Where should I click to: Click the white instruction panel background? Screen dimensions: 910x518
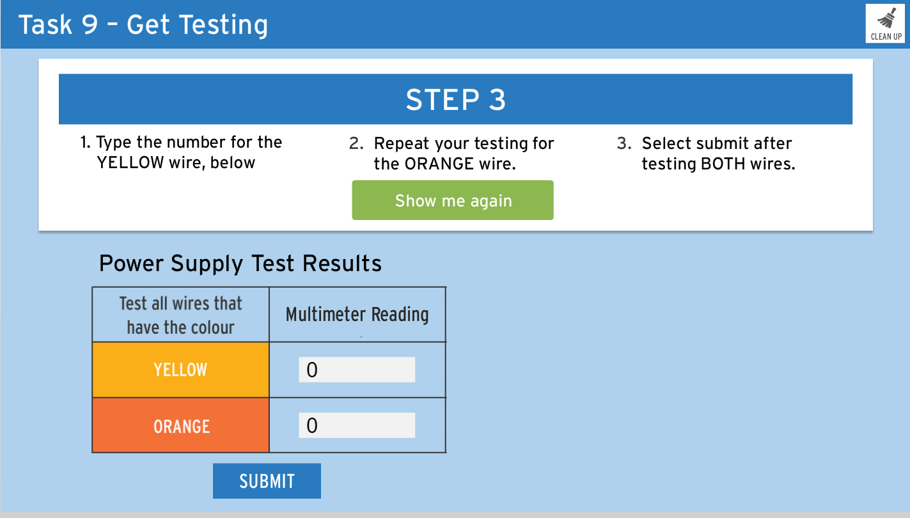pyautogui.click(x=703, y=205)
